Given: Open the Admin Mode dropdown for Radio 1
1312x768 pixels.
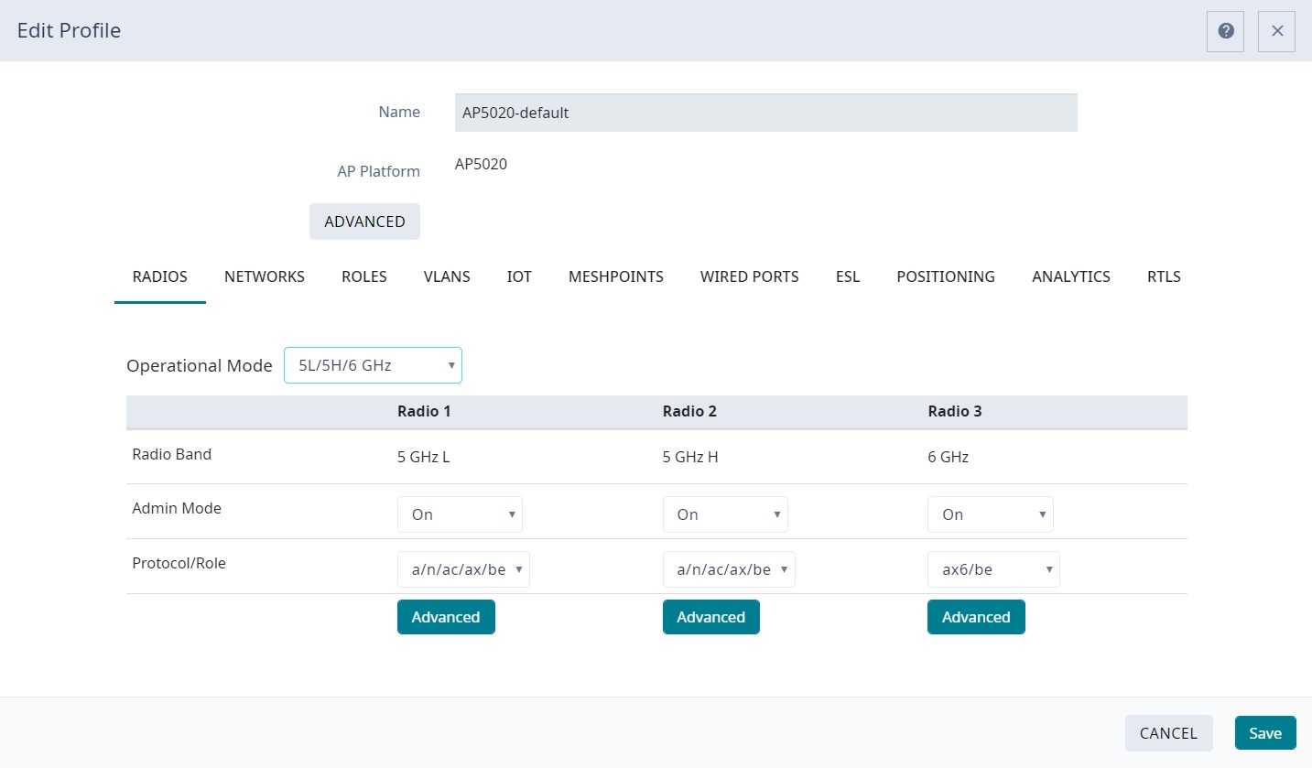Looking at the screenshot, I should (460, 514).
